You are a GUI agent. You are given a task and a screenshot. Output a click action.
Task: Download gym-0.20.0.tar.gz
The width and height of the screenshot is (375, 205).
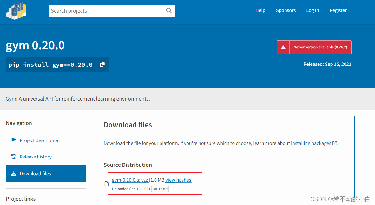pos(130,180)
